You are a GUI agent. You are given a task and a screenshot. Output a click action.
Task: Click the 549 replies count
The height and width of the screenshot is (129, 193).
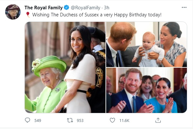[x=38, y=120]
